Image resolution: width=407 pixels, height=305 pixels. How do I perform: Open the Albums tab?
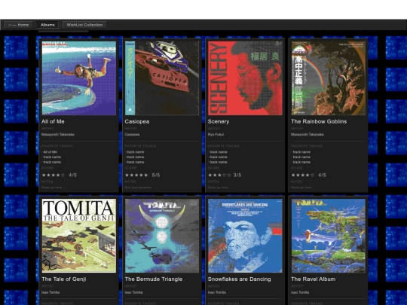[x=47, y=25]
